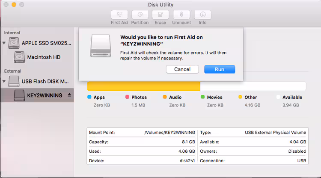
Task: Open the Partition tool
Action: (140, 15)
